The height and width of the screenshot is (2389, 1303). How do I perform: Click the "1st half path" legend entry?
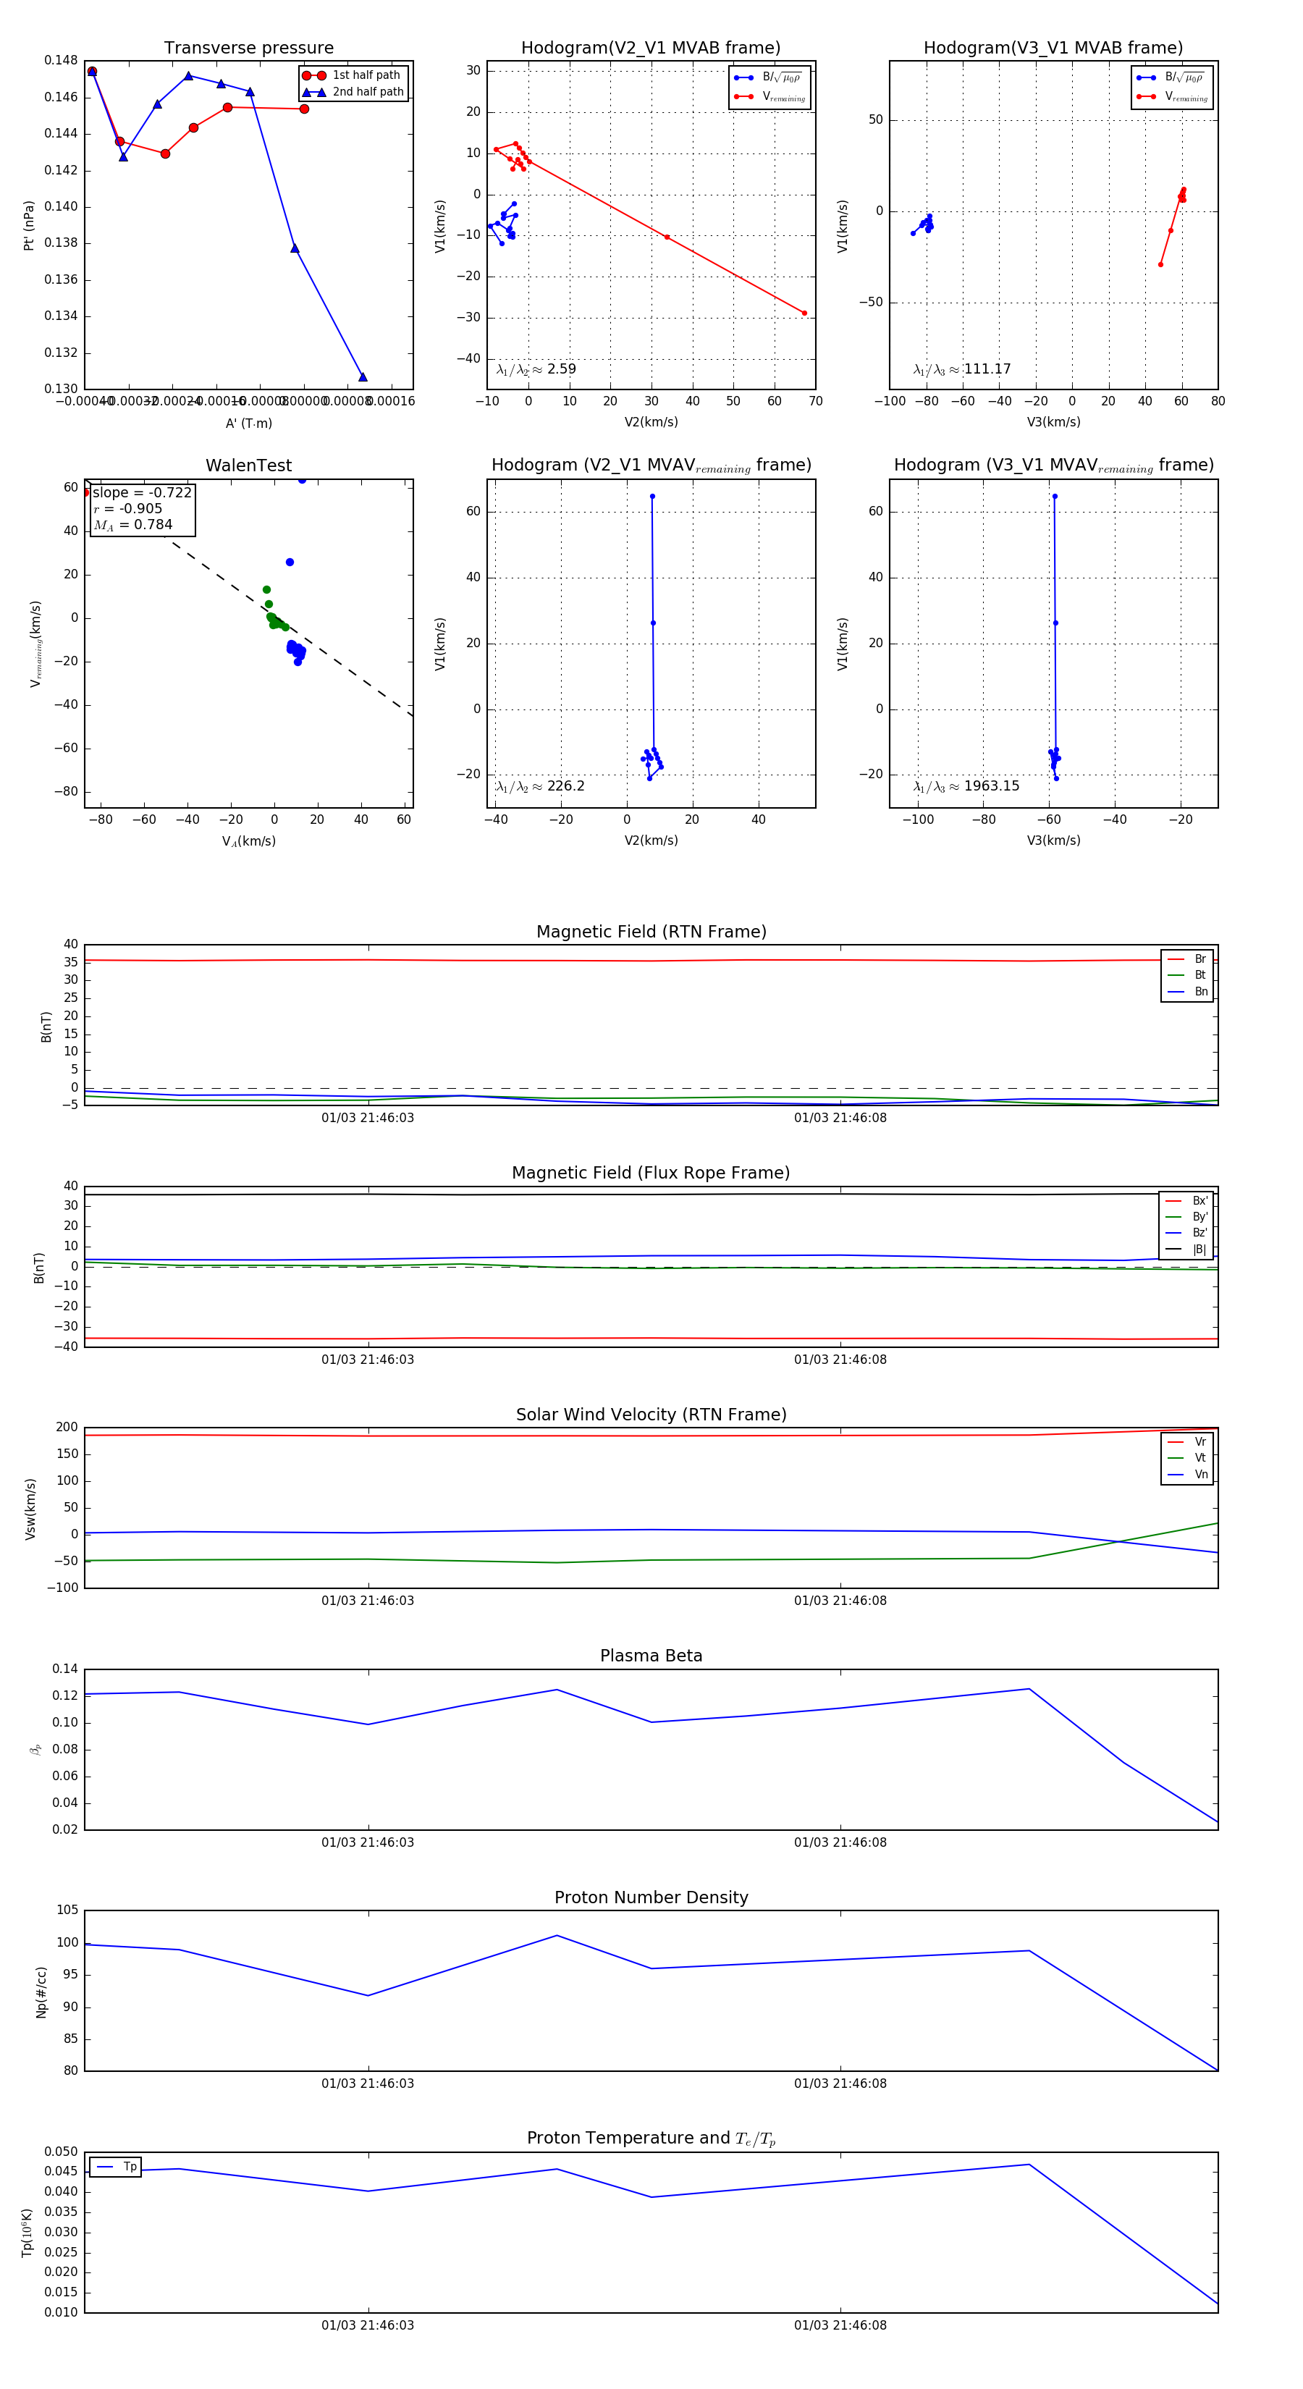pyautogui.click(x=366, y=75)
